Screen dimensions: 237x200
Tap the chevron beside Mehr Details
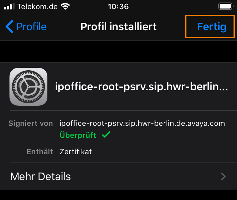[x=223, y=176]
